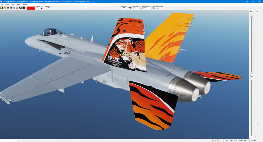The height and width of the screenshot is (142, 263).
Task: Click the Env vertical slider handle
Action: pyautogui.click(x=251, y=15)
